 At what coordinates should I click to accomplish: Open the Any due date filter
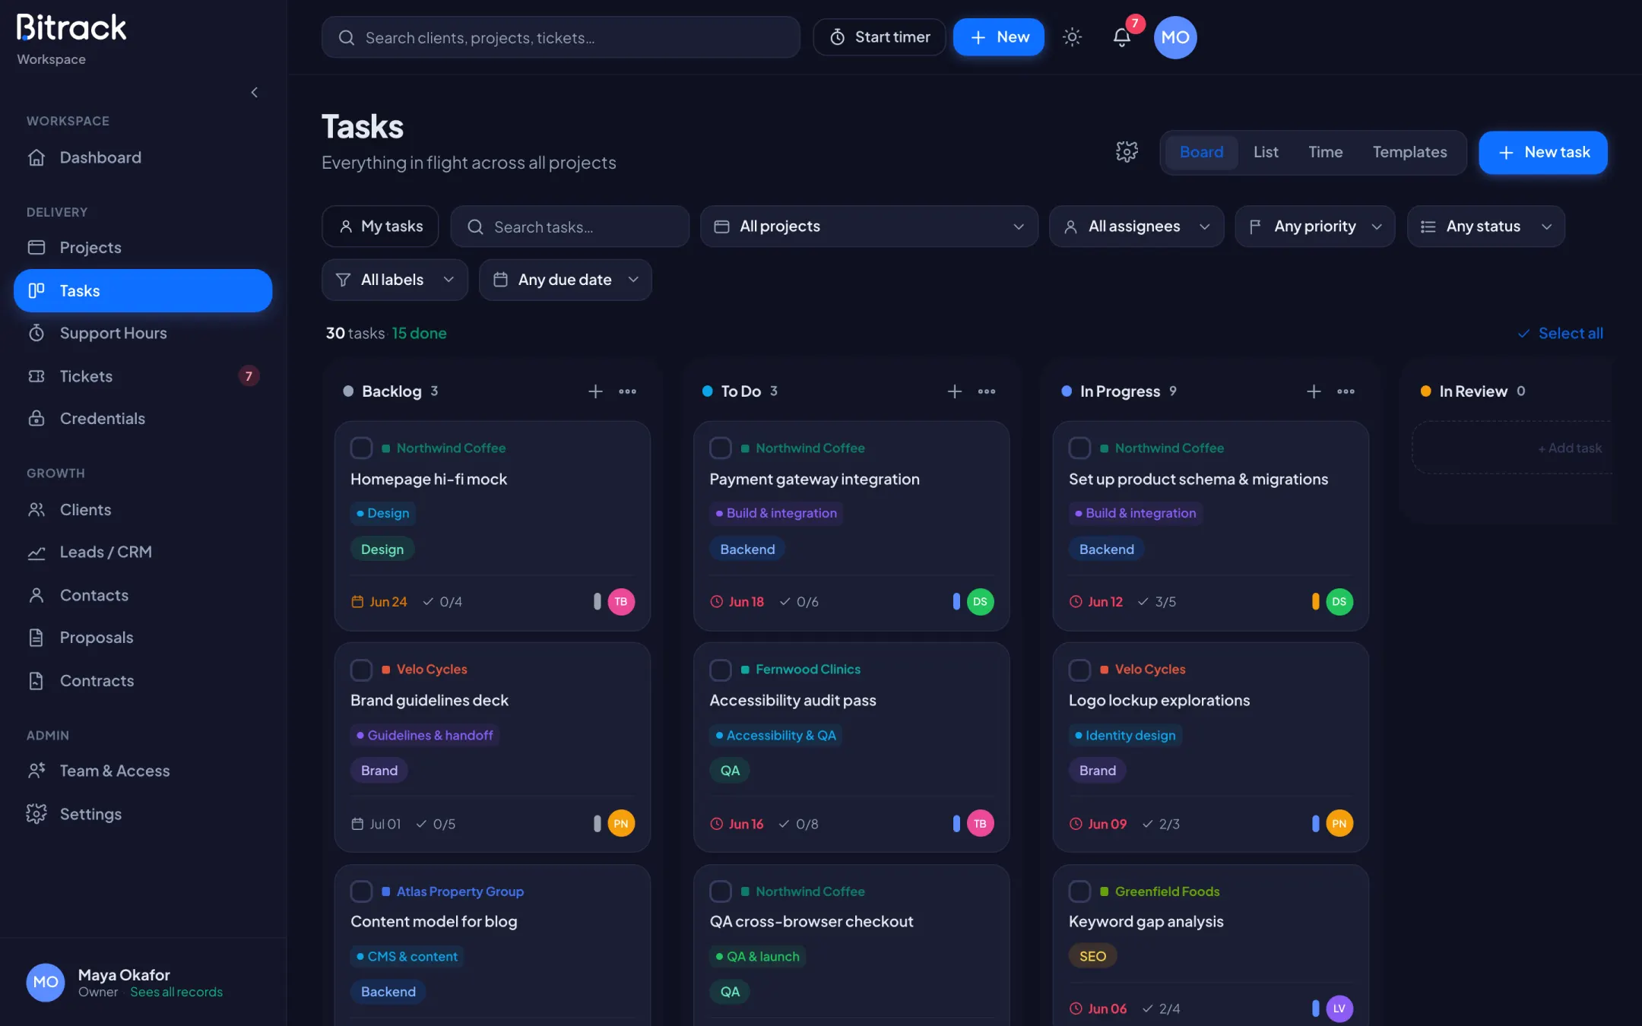tap(565, 280)
